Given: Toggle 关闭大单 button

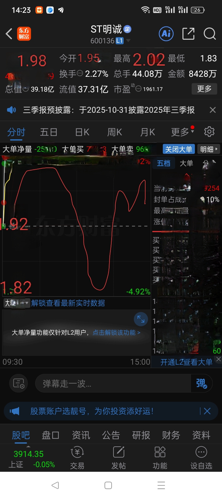Looking at the screenshot, I should [x=179, y=149].
